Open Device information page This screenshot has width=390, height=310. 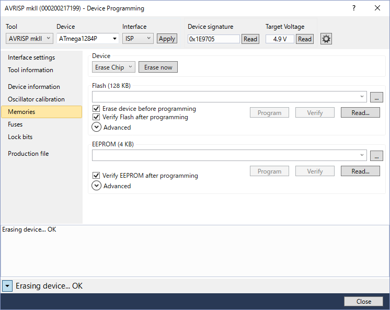[41, 87]
